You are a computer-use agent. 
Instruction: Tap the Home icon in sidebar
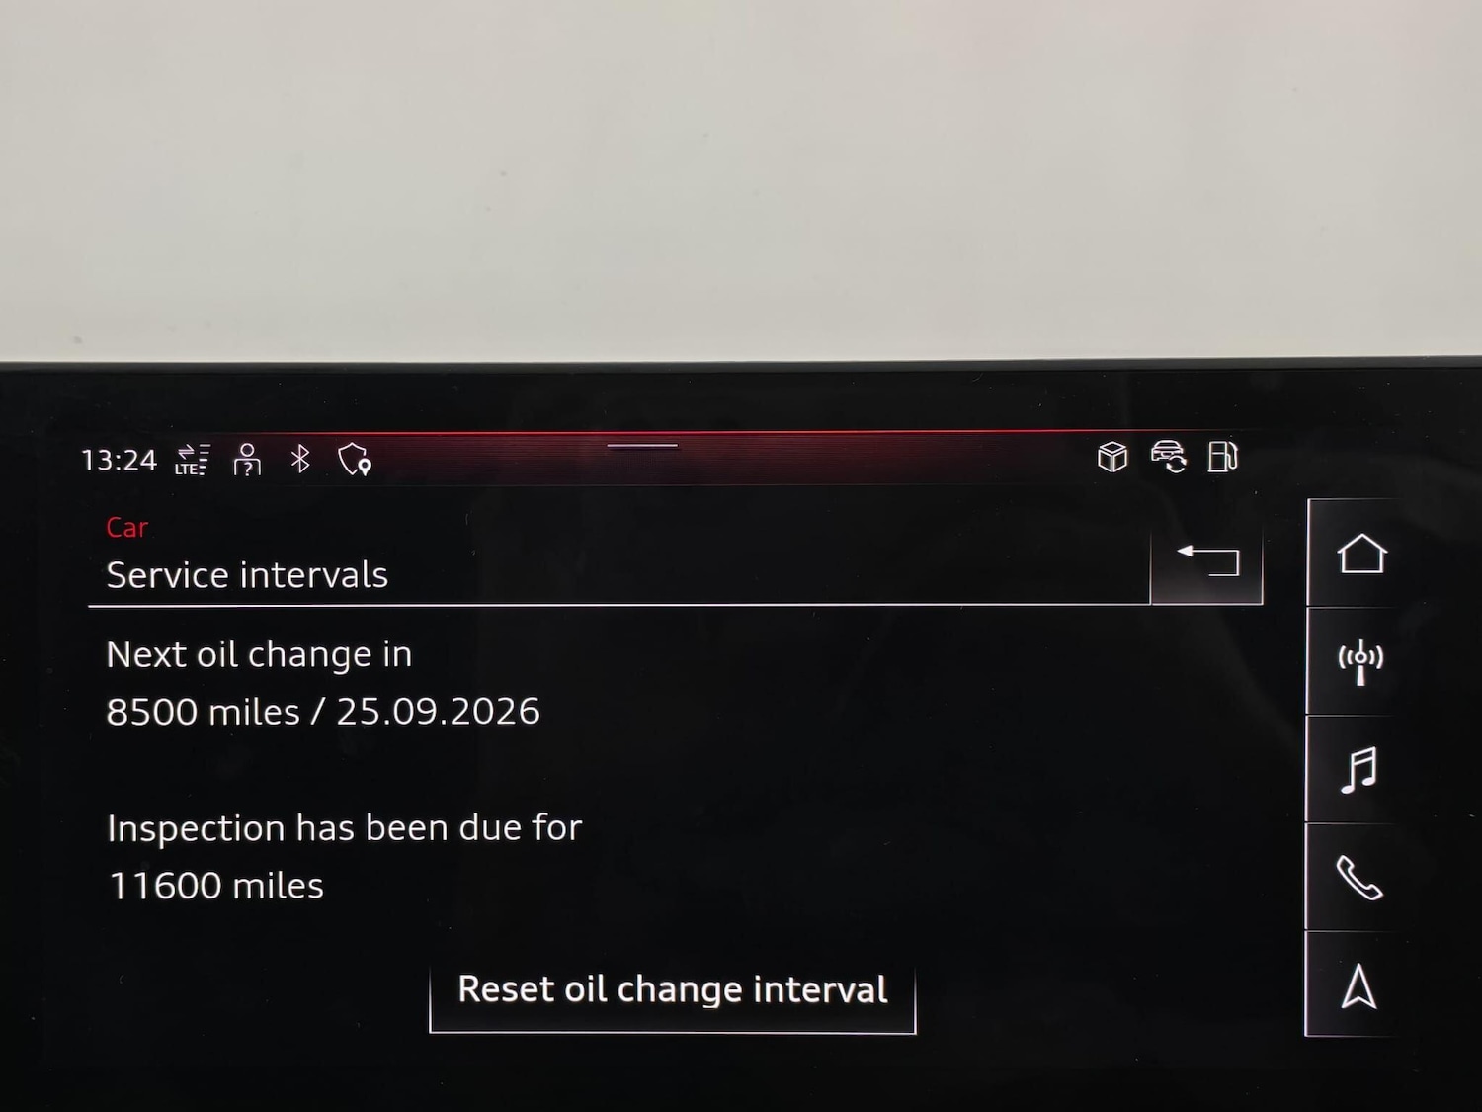pos(1361,554)
